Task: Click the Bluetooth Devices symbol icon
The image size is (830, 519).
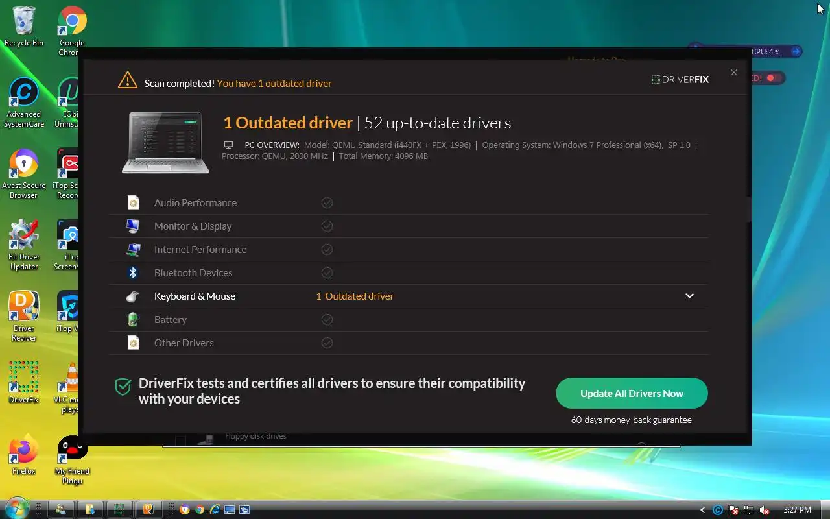Action: point(133,272)
